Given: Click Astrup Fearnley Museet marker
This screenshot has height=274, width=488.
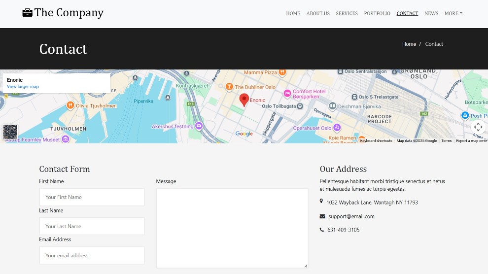Looking at the screenshot, I should (x=66, y=139).
